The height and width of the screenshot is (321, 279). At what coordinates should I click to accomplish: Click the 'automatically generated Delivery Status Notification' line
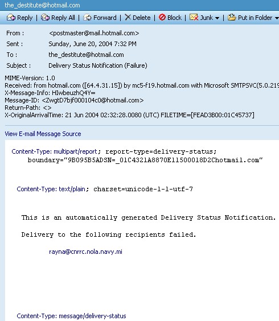(x=149, y=217)
